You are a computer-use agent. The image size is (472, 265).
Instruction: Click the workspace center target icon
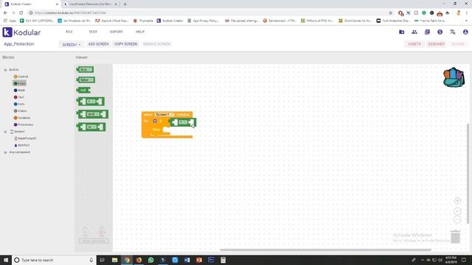pyautogui.click(x=457, y=201)
